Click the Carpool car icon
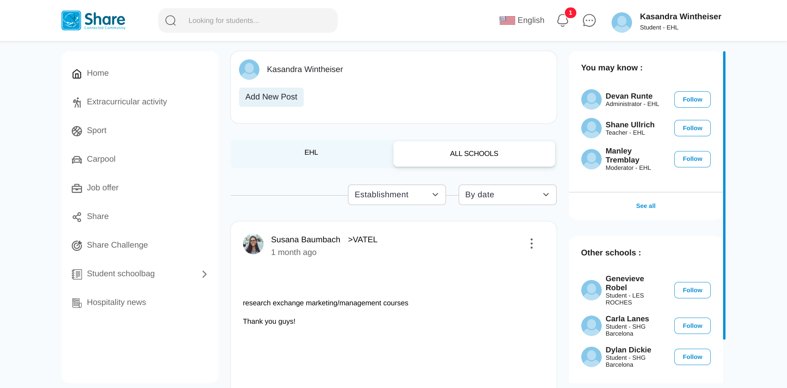The image size is (787, 388). [77, 160]
